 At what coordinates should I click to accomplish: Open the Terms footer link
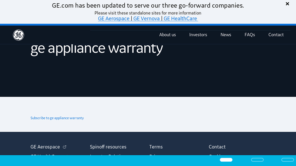156,147
